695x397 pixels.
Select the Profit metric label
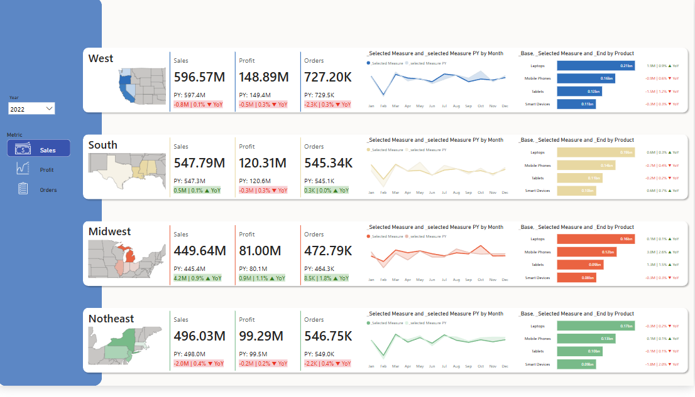(x=47, y=170)
